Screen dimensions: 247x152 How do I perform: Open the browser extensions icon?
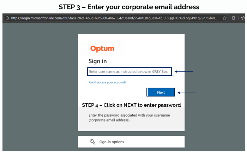point(233,18)
